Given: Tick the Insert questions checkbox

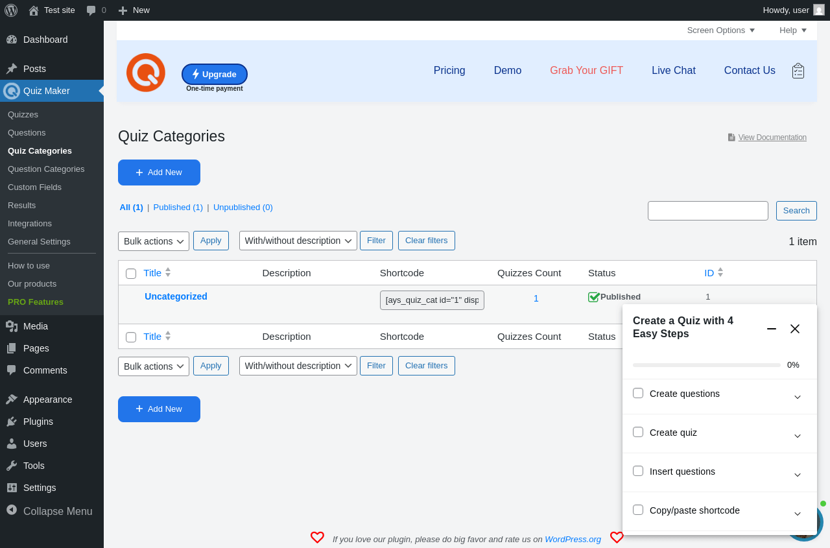Looking at the screenshot, I should coord(638,471).
